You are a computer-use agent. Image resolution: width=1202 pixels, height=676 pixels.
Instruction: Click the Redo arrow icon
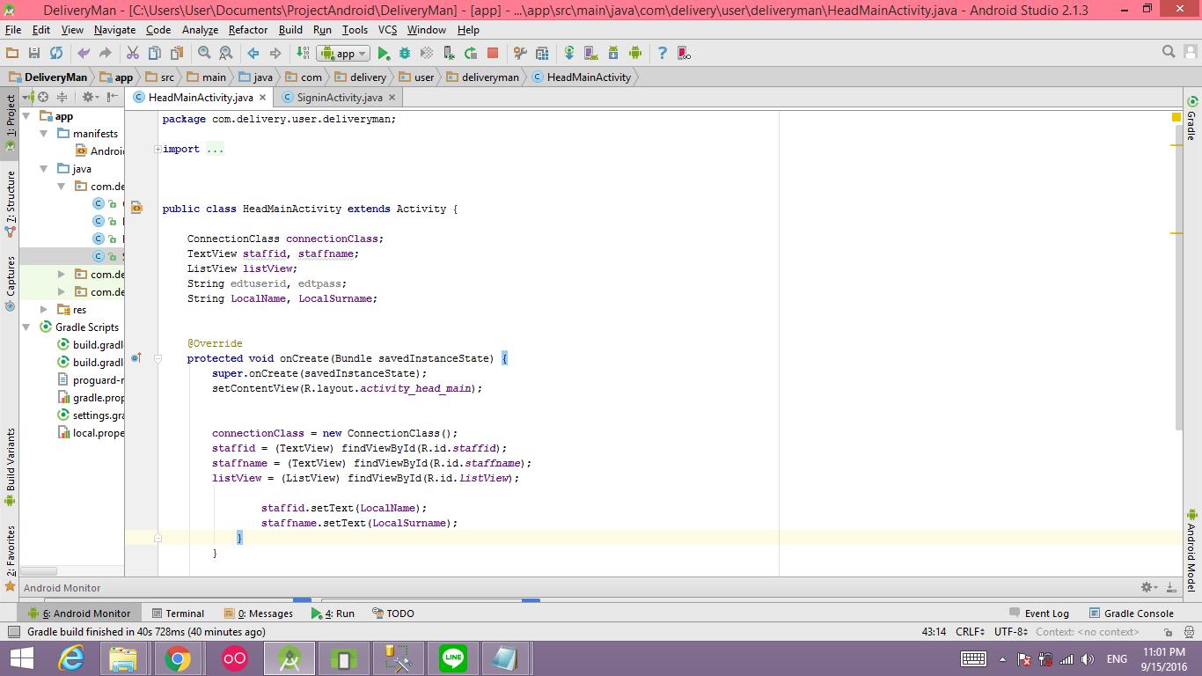pyautogui.click(x=106, y=54)
